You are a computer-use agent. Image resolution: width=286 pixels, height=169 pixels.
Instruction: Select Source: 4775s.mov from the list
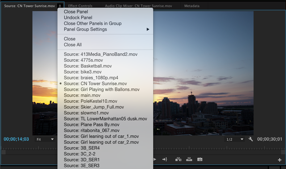(x=105, y=60)
